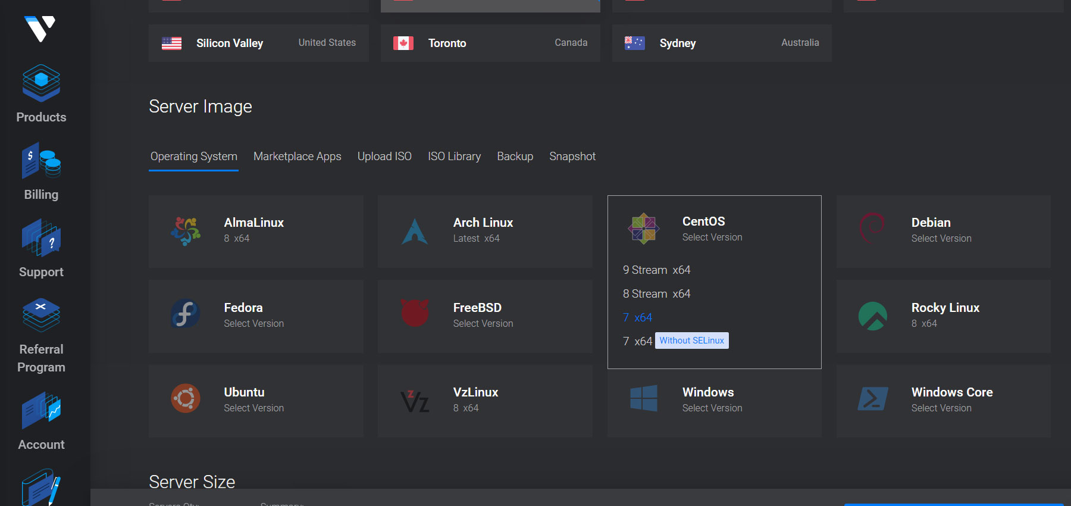
Task: Click the Windows logo icon
Action: tap(644, 398)
